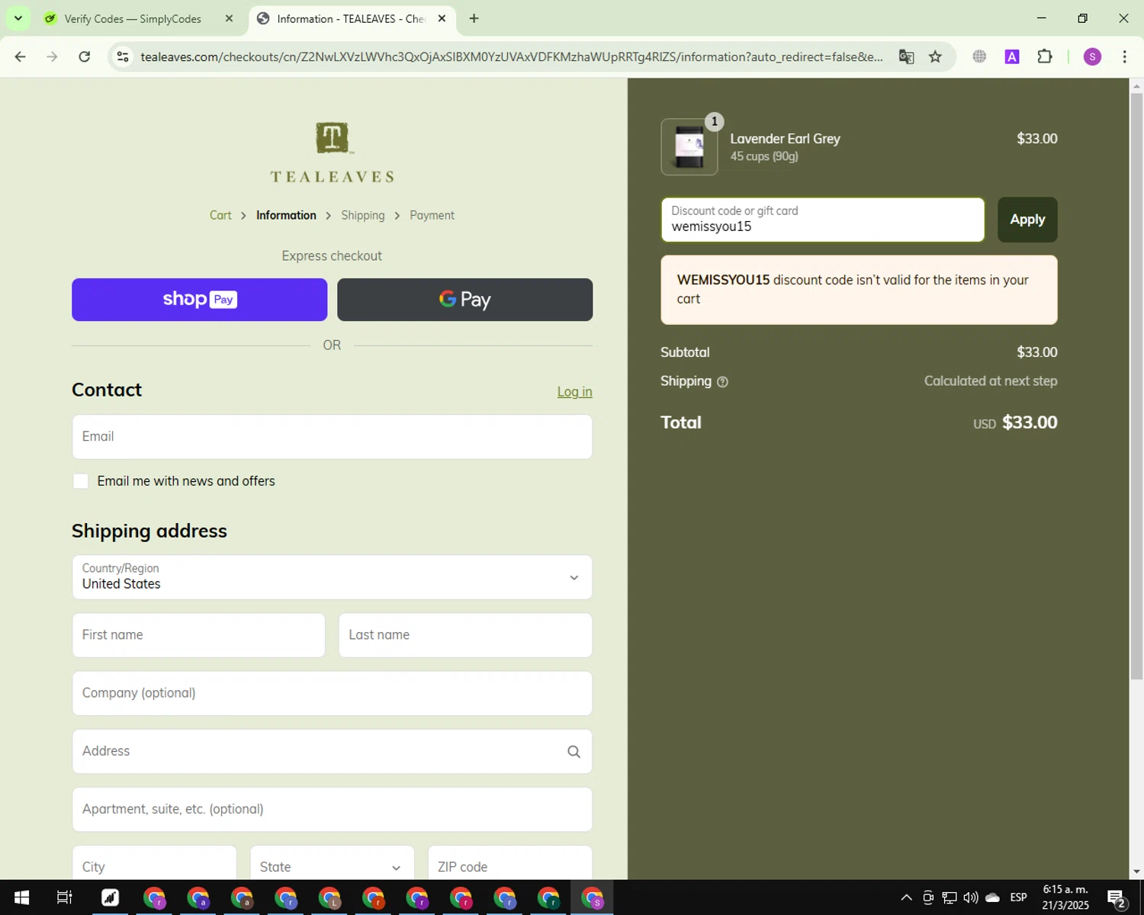Click the Lavender Earl Grey product thumbnail
Image resolution: width=1144 pixels, height=915 pixels.
coord(689,146)
